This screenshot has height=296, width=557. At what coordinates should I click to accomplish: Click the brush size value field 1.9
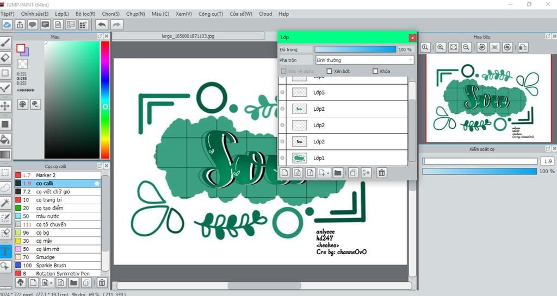(547, 161)
